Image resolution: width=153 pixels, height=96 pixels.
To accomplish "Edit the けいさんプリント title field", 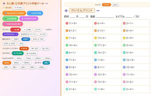I will point(82,10).
